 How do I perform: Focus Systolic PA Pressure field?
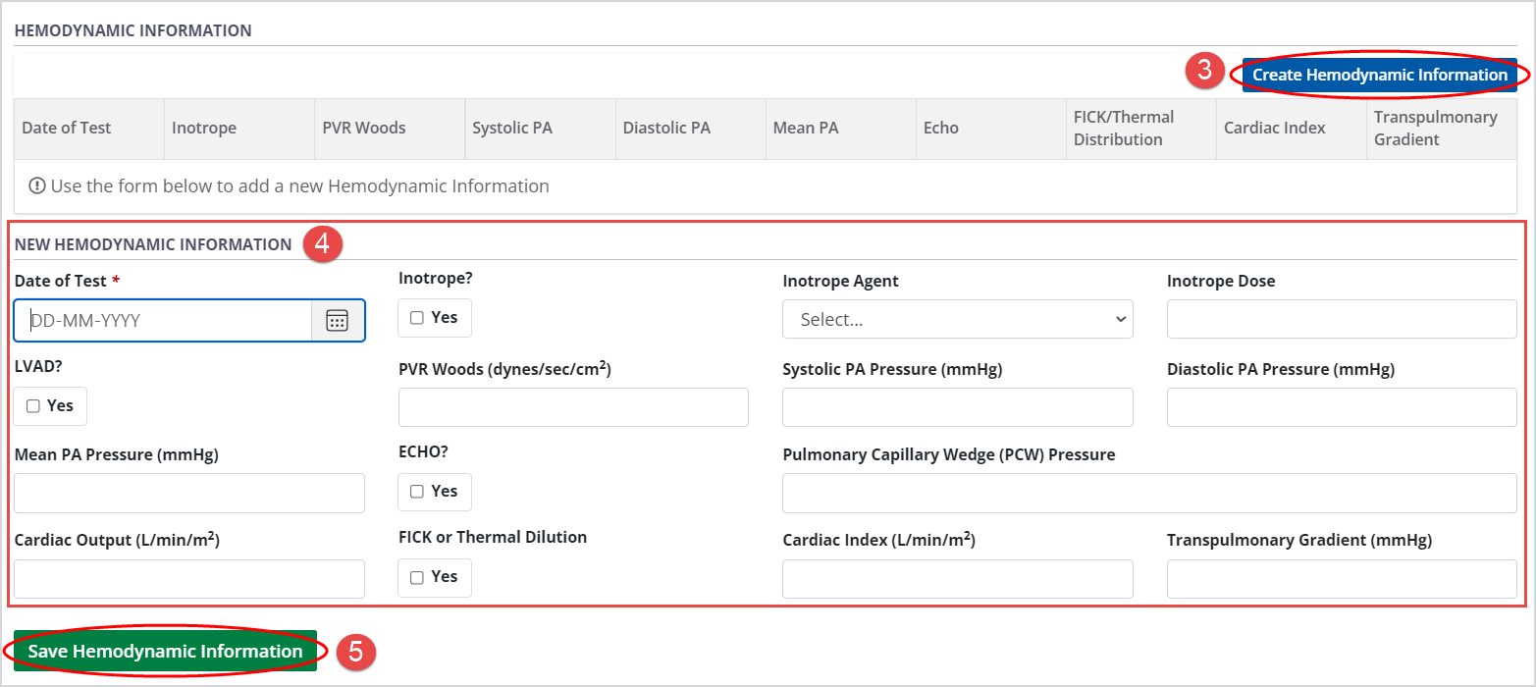pos(957,407)
